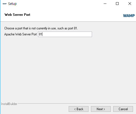Proceed with the Next button
This screenshot has width=136, height=114.
tap(101, 109)
